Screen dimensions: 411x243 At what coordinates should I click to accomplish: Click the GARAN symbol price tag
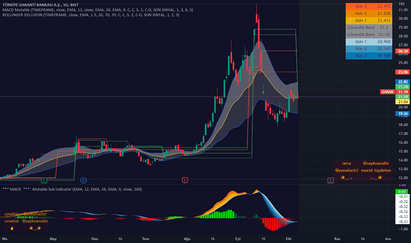pyautogui.click(x=387, y=92)
